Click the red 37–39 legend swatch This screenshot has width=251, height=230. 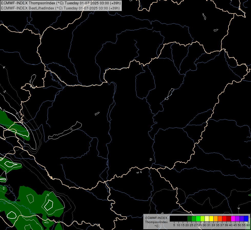(224, 219)
